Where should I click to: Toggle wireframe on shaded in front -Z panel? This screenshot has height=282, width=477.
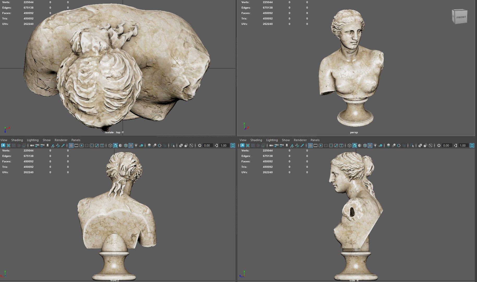(126, 145)
